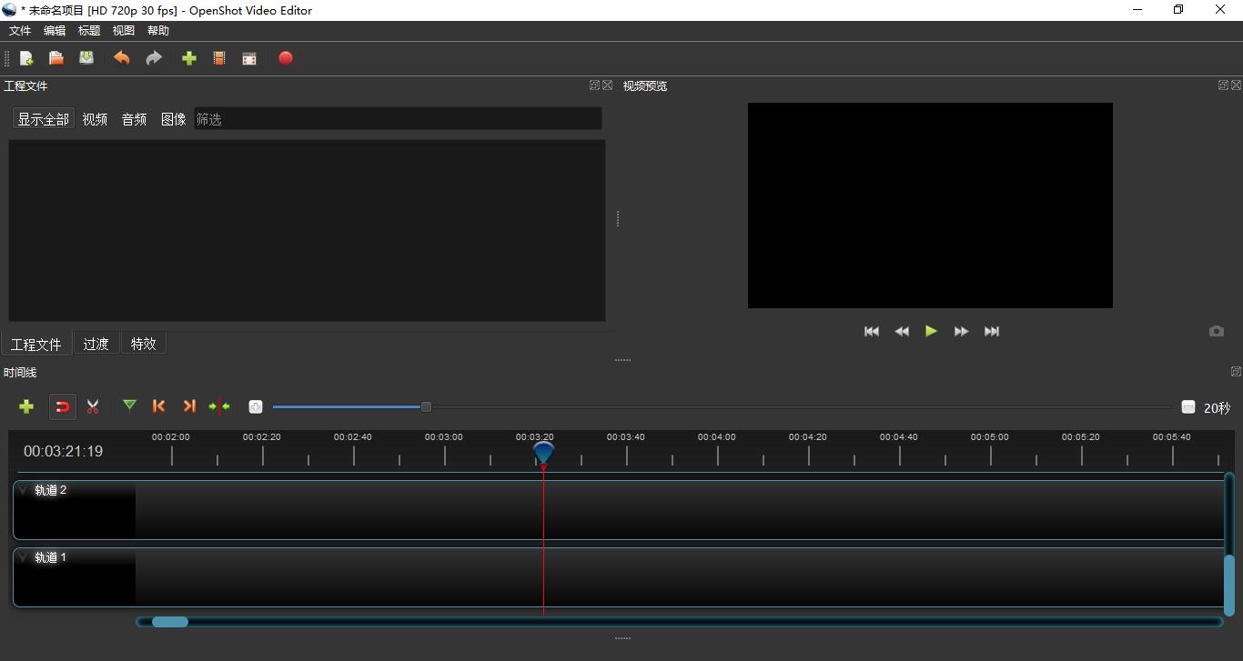The width and height of the screenshot is (1243, 661).
Task: Click the red Export Video button
Action: click(x=286, y=58)
